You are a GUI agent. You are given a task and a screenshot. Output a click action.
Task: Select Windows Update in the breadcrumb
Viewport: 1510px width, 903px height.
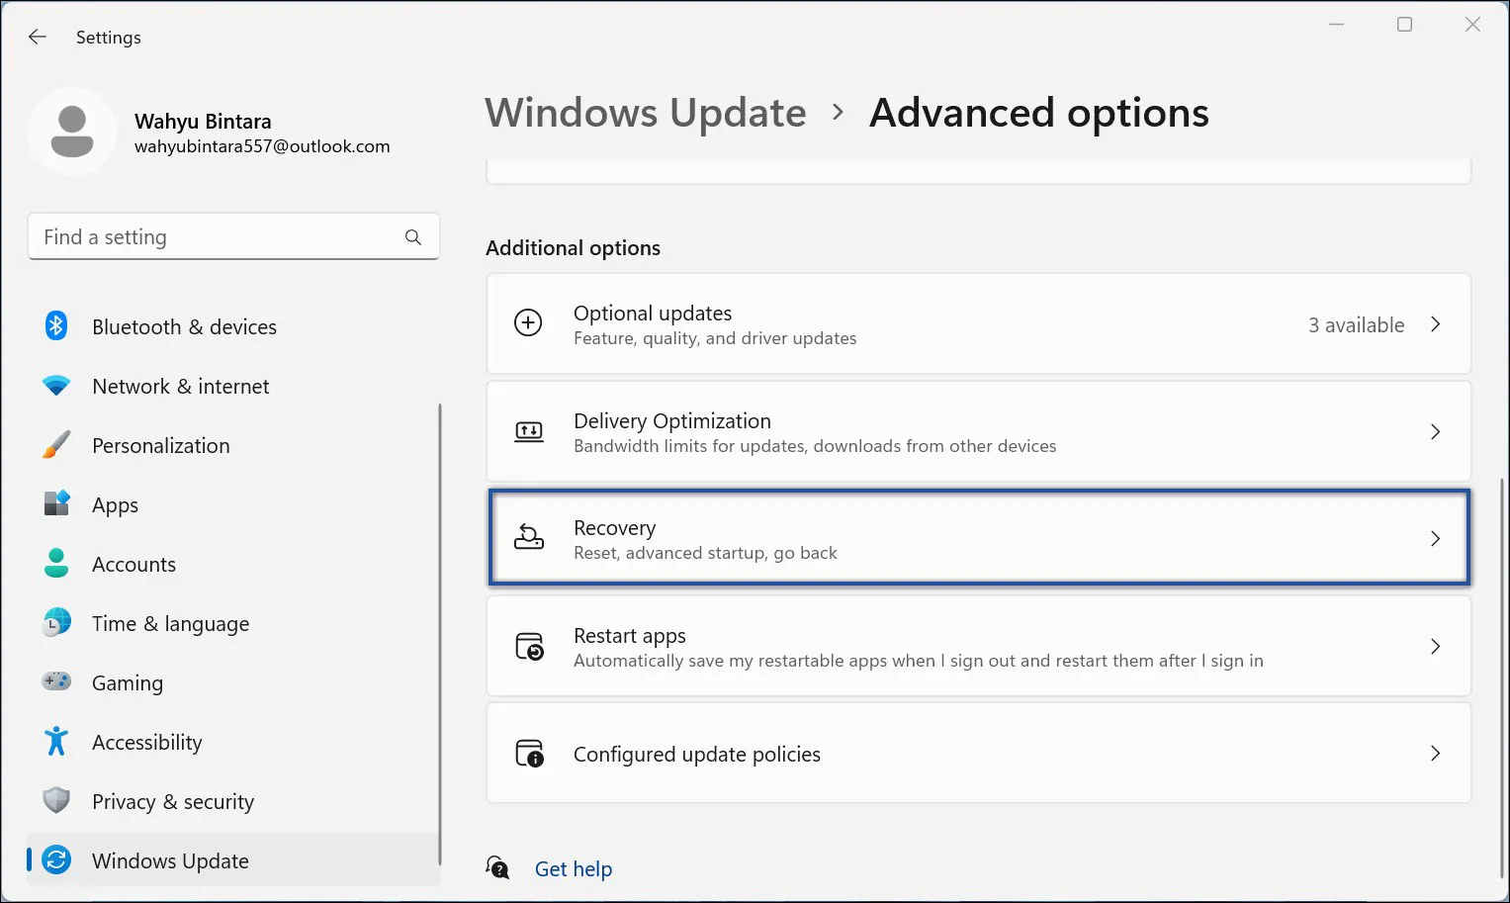coord(645,113)
